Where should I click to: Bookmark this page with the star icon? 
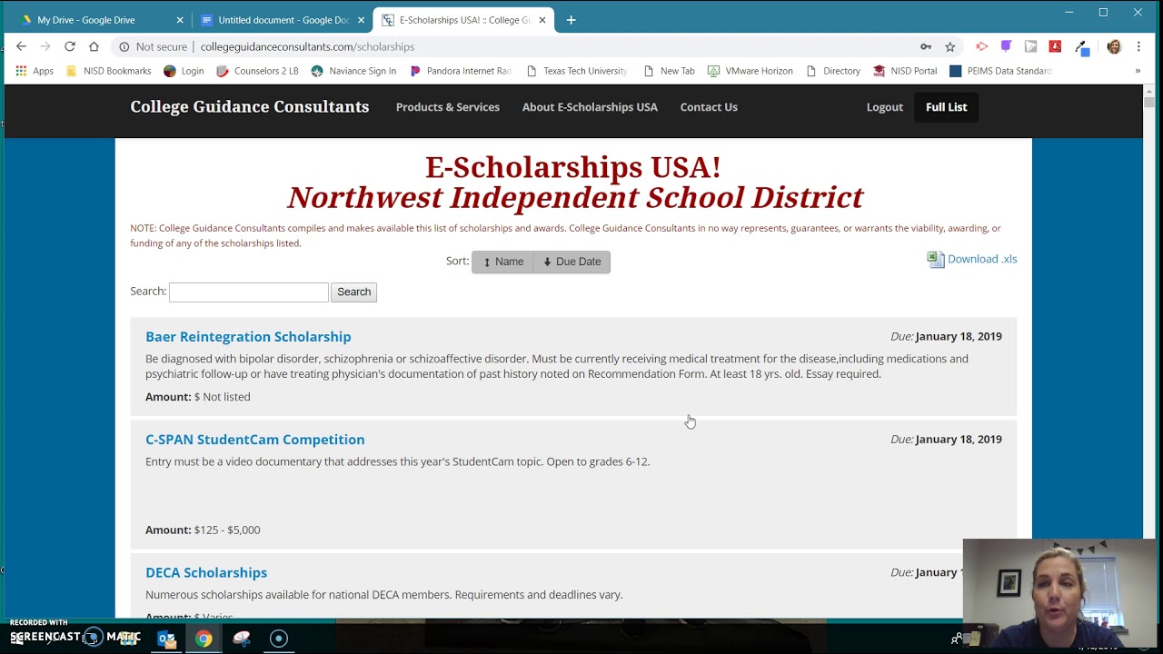[x=950, y=46]
